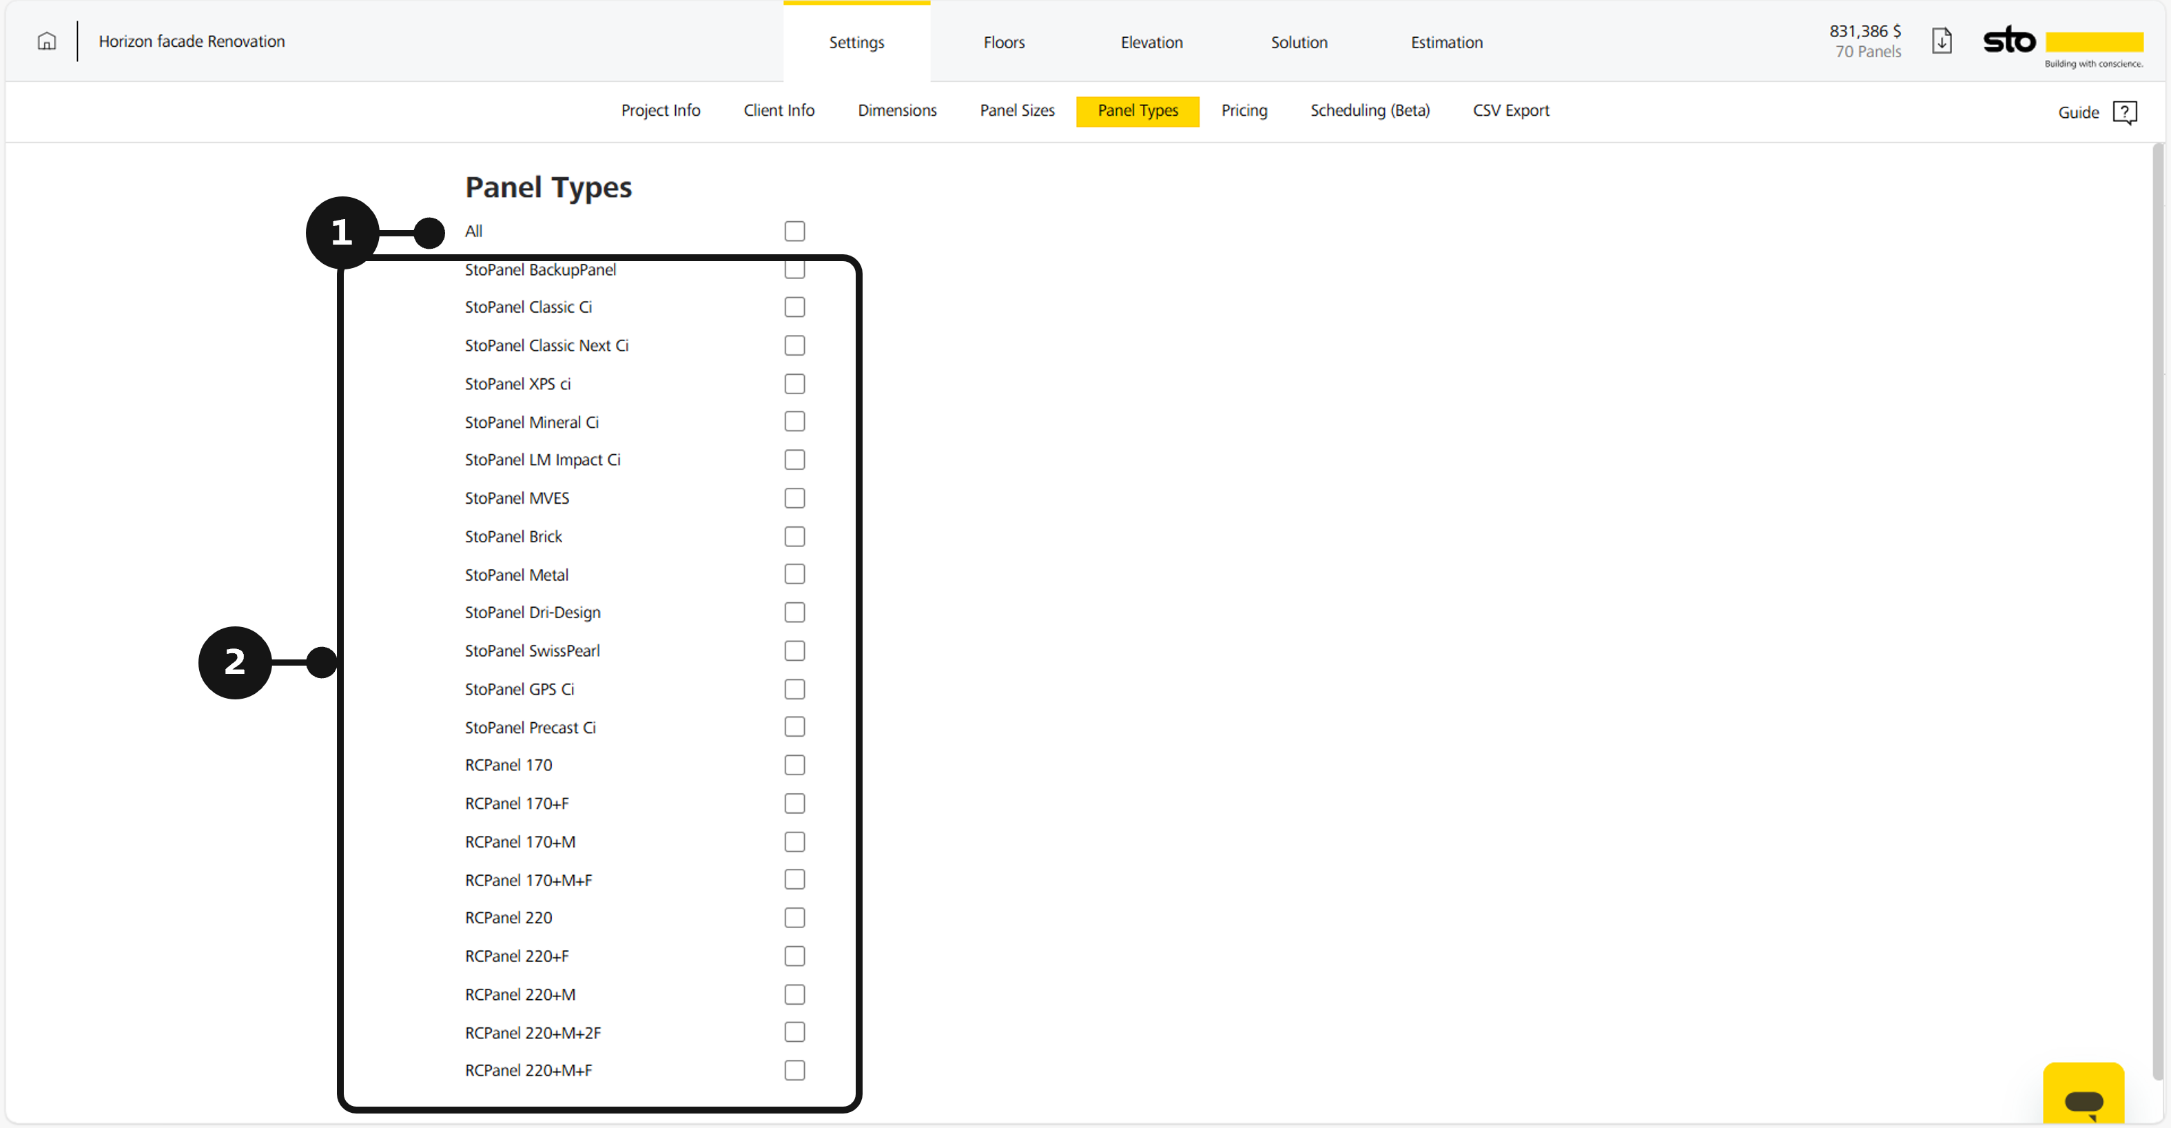This screenshot has height=1128, width=2171.
Task: Enable StoPanel GPS Ci checkbox
Action: (794, 689)
